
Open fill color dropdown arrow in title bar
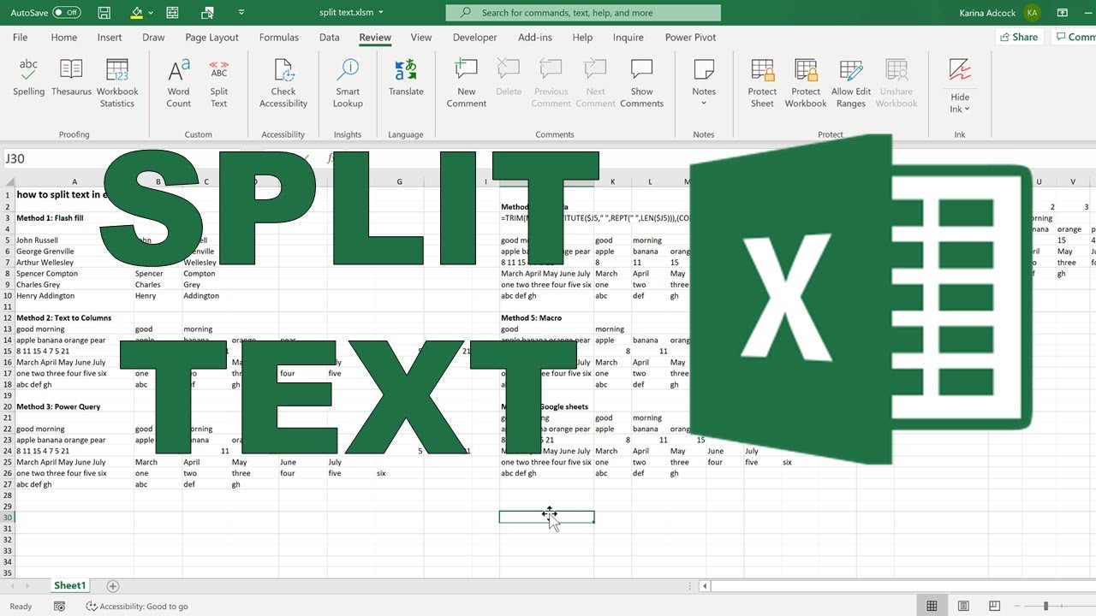(x=151, y=13)
